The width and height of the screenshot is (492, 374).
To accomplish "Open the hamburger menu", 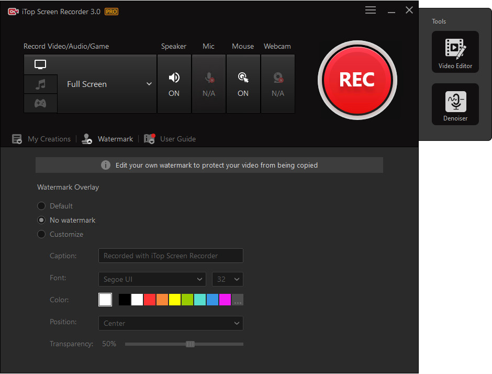I will 370,9.
